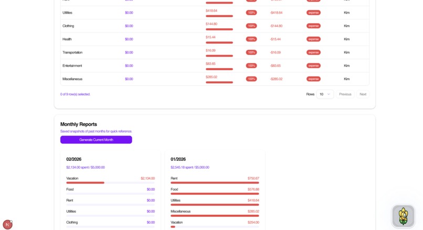Click the $285.02 spent amount for Miscellaneous
Screen dimensions: 423x230
coord(211,77)
